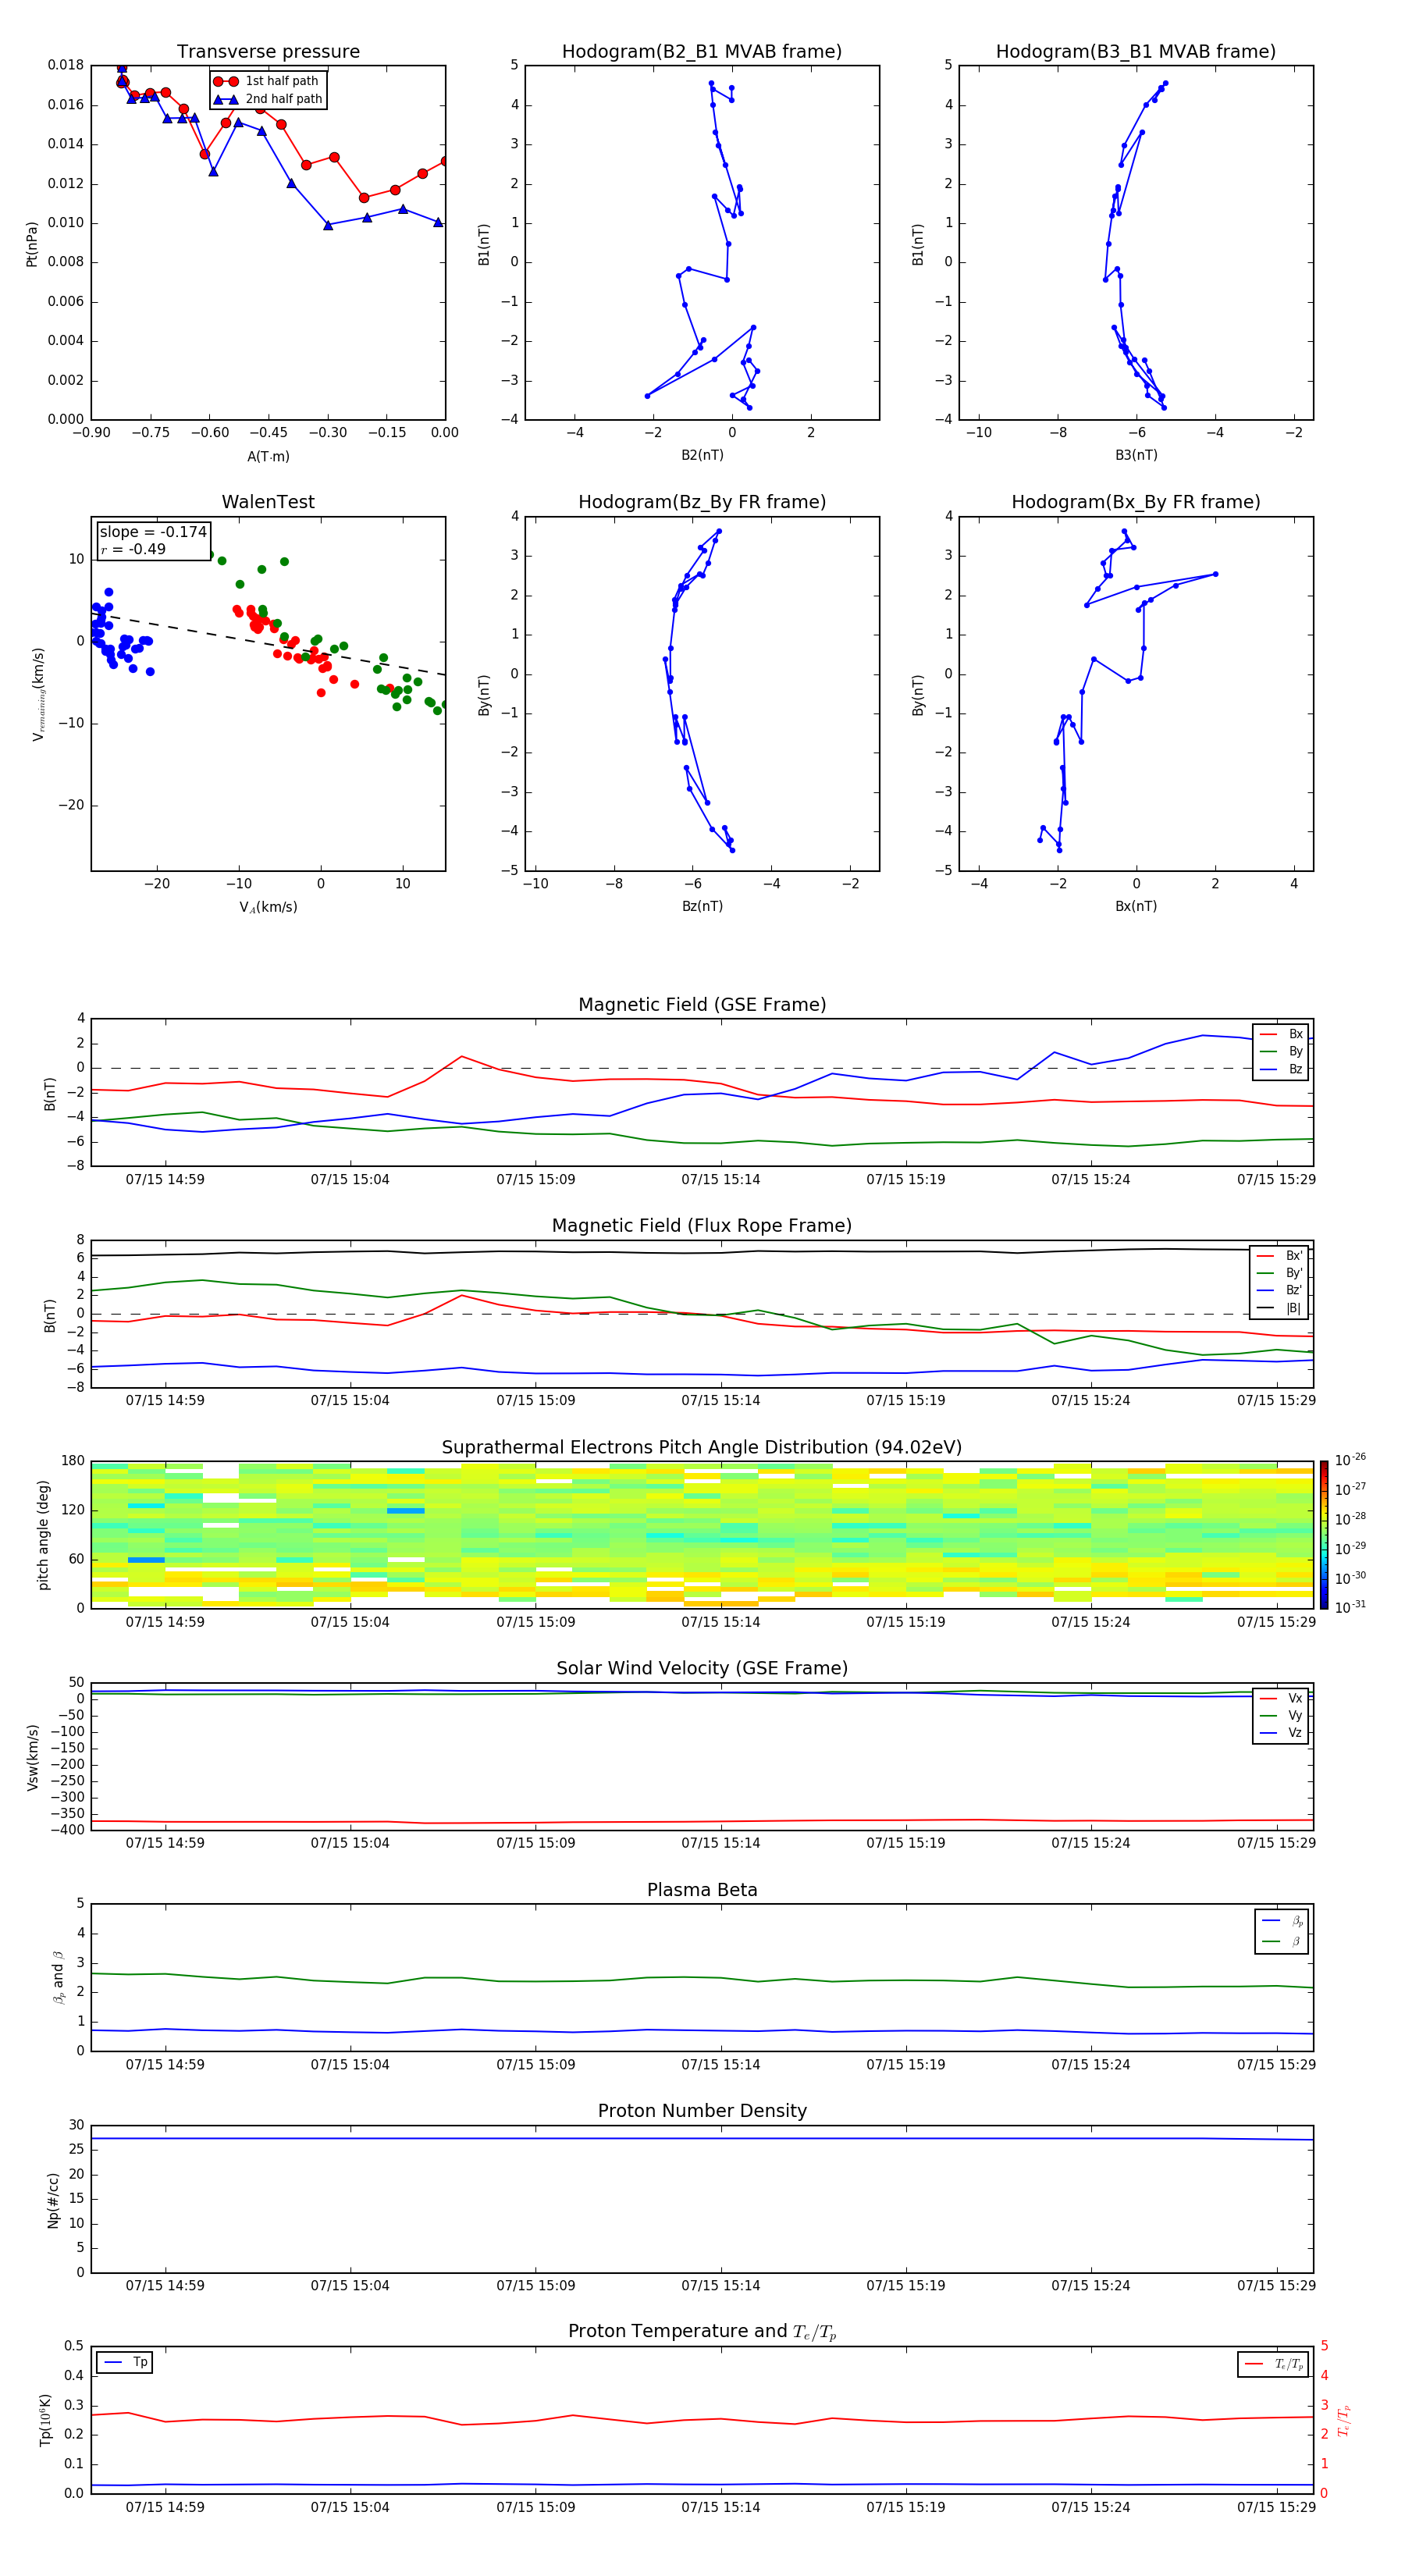This screenshot has width=1405, height=2576.
Task: Click the 'A(T·m)' x-axis label
Action: pos(268,456)
